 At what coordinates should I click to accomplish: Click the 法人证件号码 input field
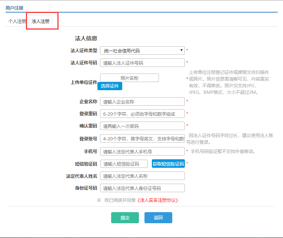tap(142, 63)
